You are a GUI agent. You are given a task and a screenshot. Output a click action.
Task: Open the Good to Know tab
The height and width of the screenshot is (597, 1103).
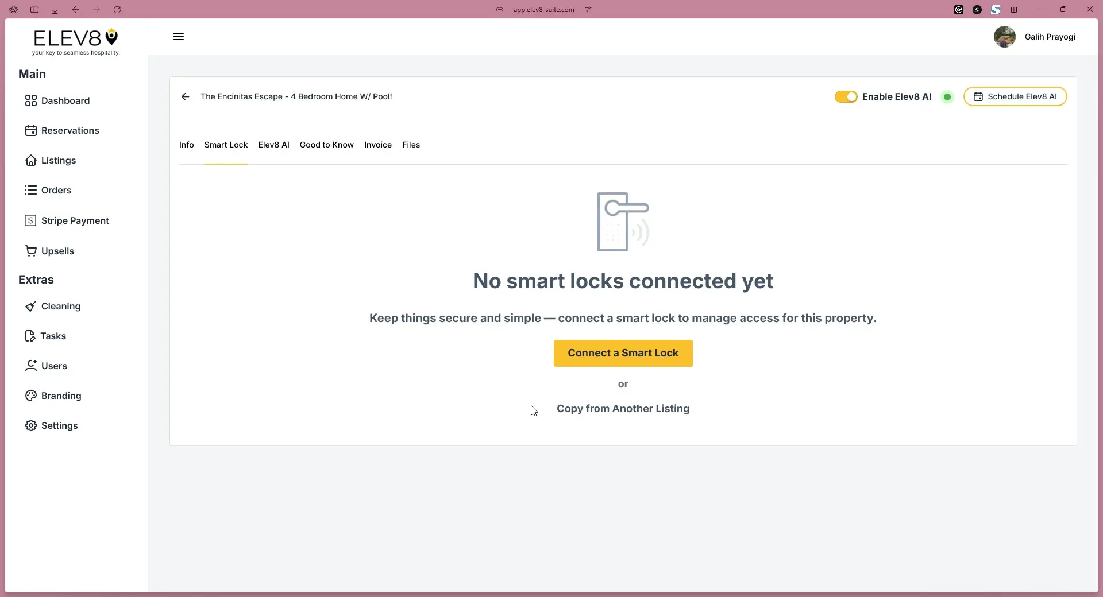coord(326,145)
